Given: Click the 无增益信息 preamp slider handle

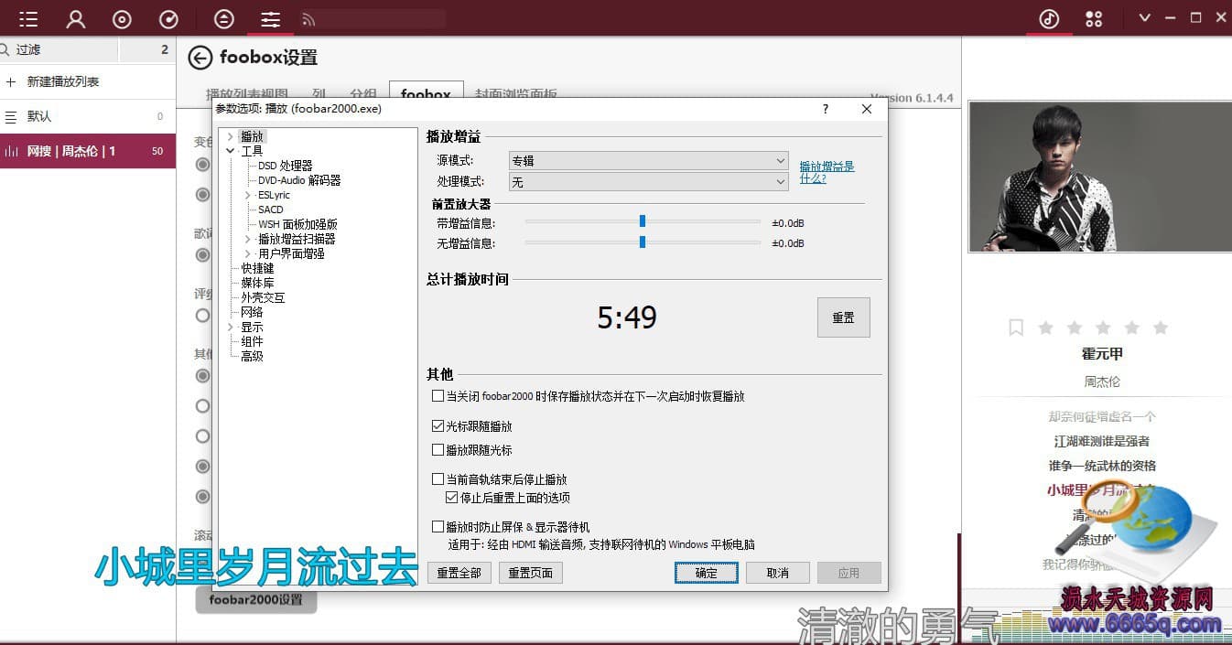Looking at the screenshot, I should click(643, 242).
